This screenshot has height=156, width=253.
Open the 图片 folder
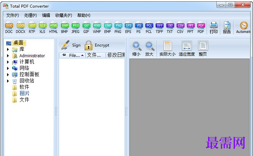24,93
